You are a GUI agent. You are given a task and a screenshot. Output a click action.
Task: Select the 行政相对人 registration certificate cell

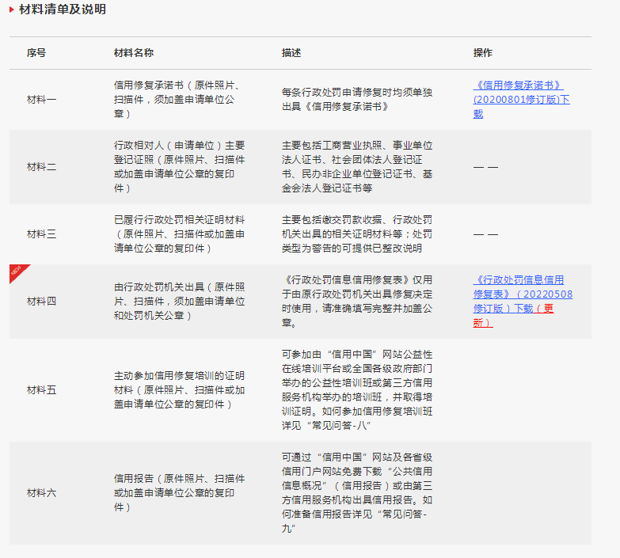click(179, 167)
